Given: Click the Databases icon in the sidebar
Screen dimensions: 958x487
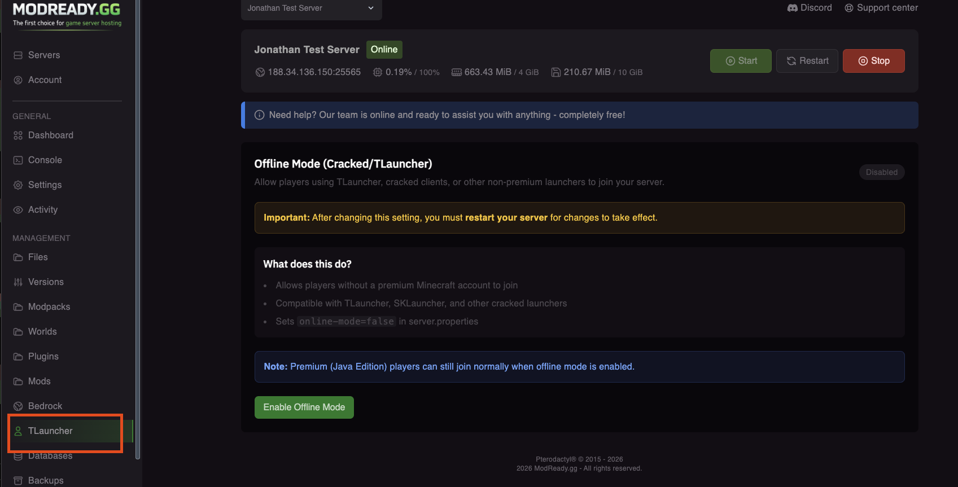Looking at the screenshot, I should 18,455.
